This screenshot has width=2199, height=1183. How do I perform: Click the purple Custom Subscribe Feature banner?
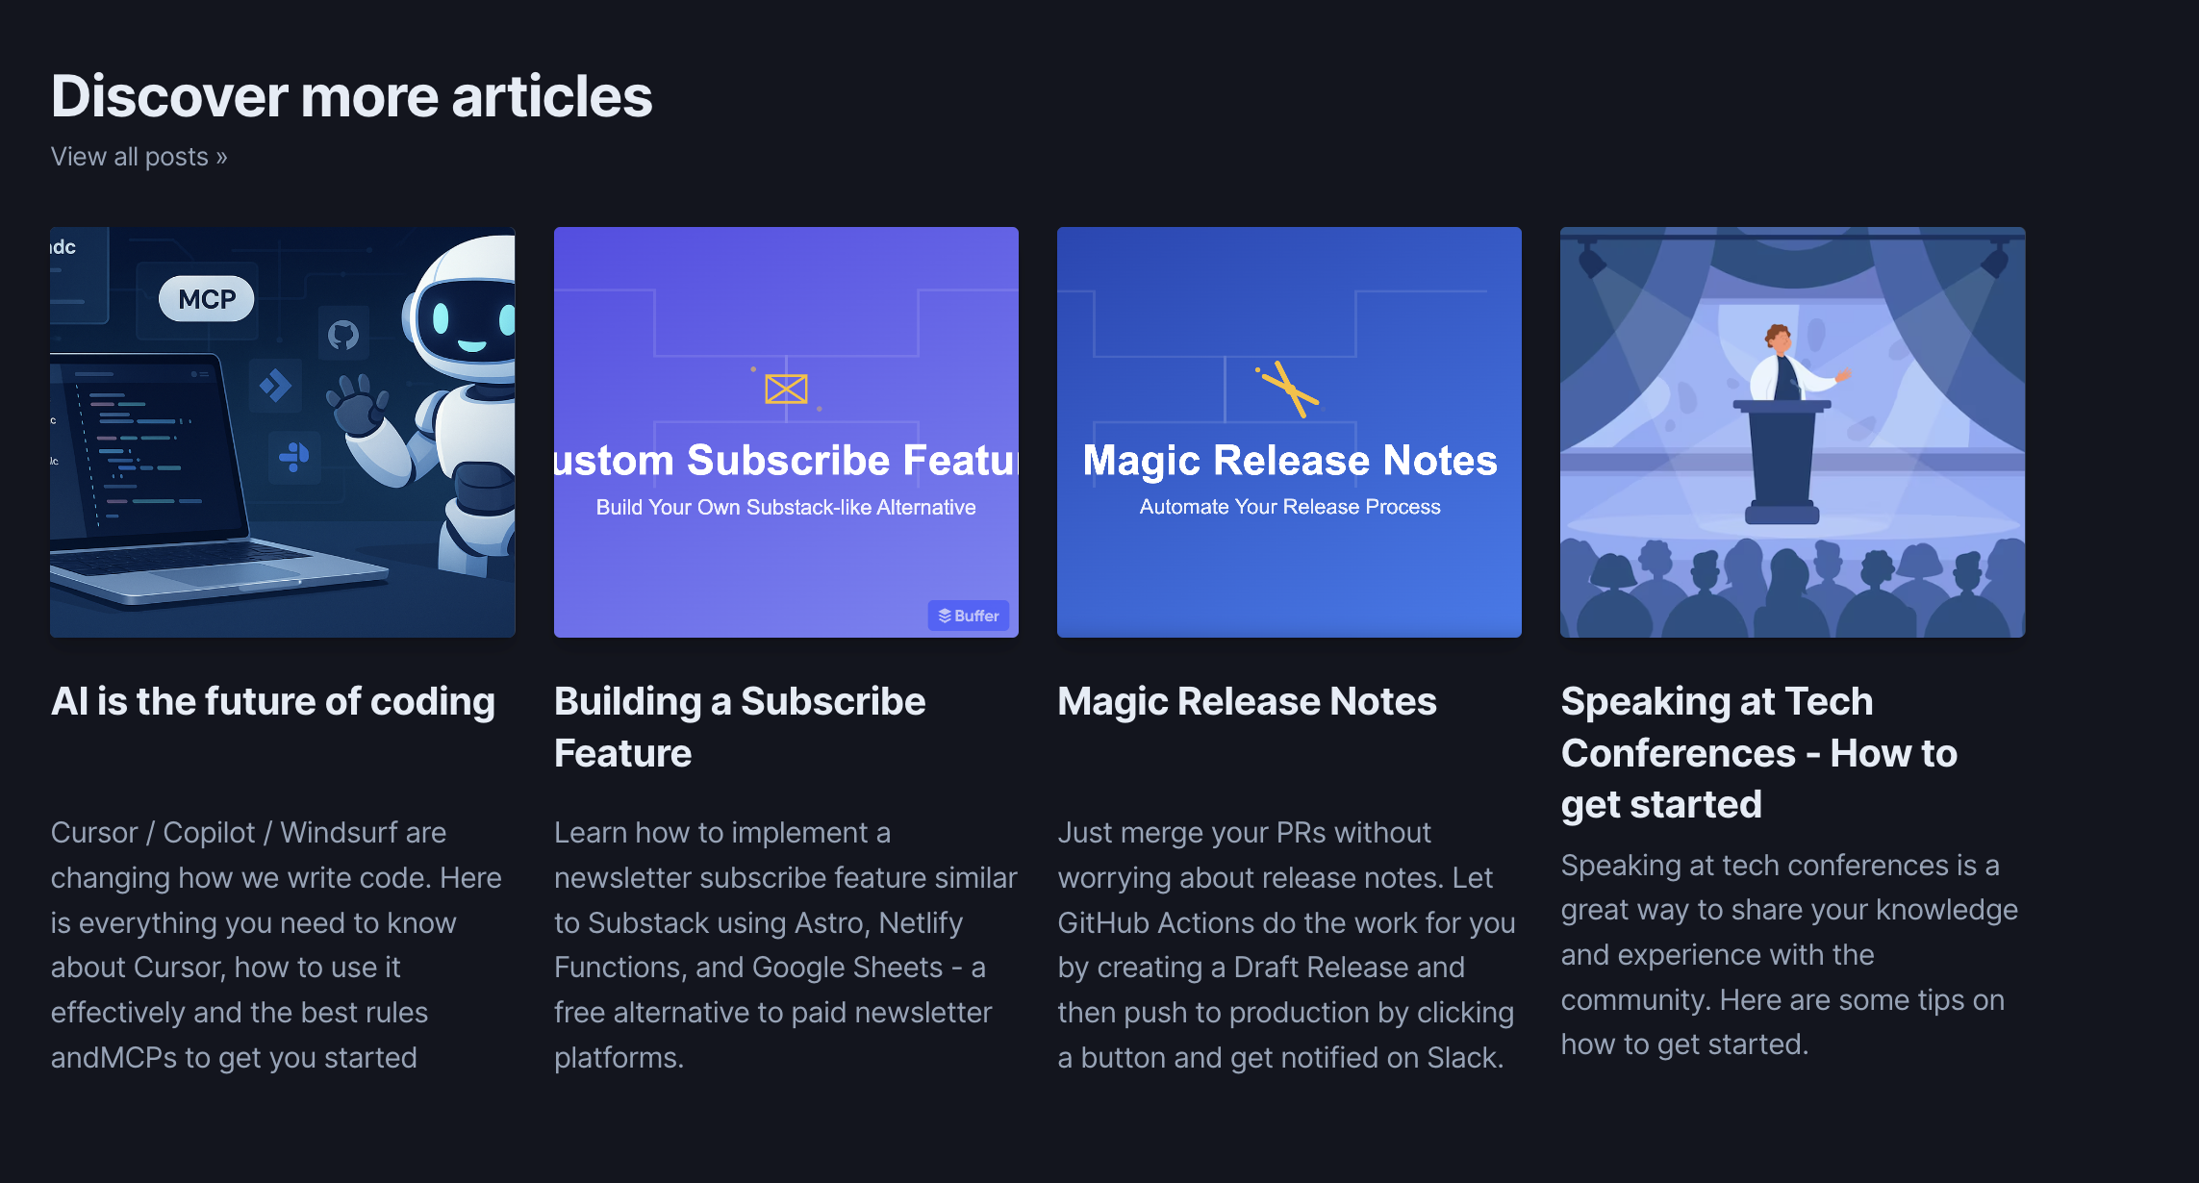pos(786,431)
